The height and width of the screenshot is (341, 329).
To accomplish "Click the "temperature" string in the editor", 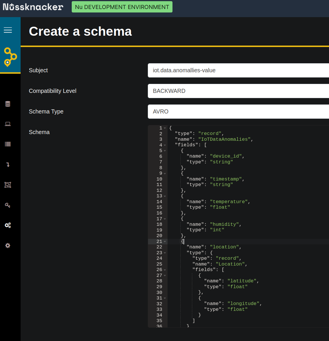I will 229,202.
